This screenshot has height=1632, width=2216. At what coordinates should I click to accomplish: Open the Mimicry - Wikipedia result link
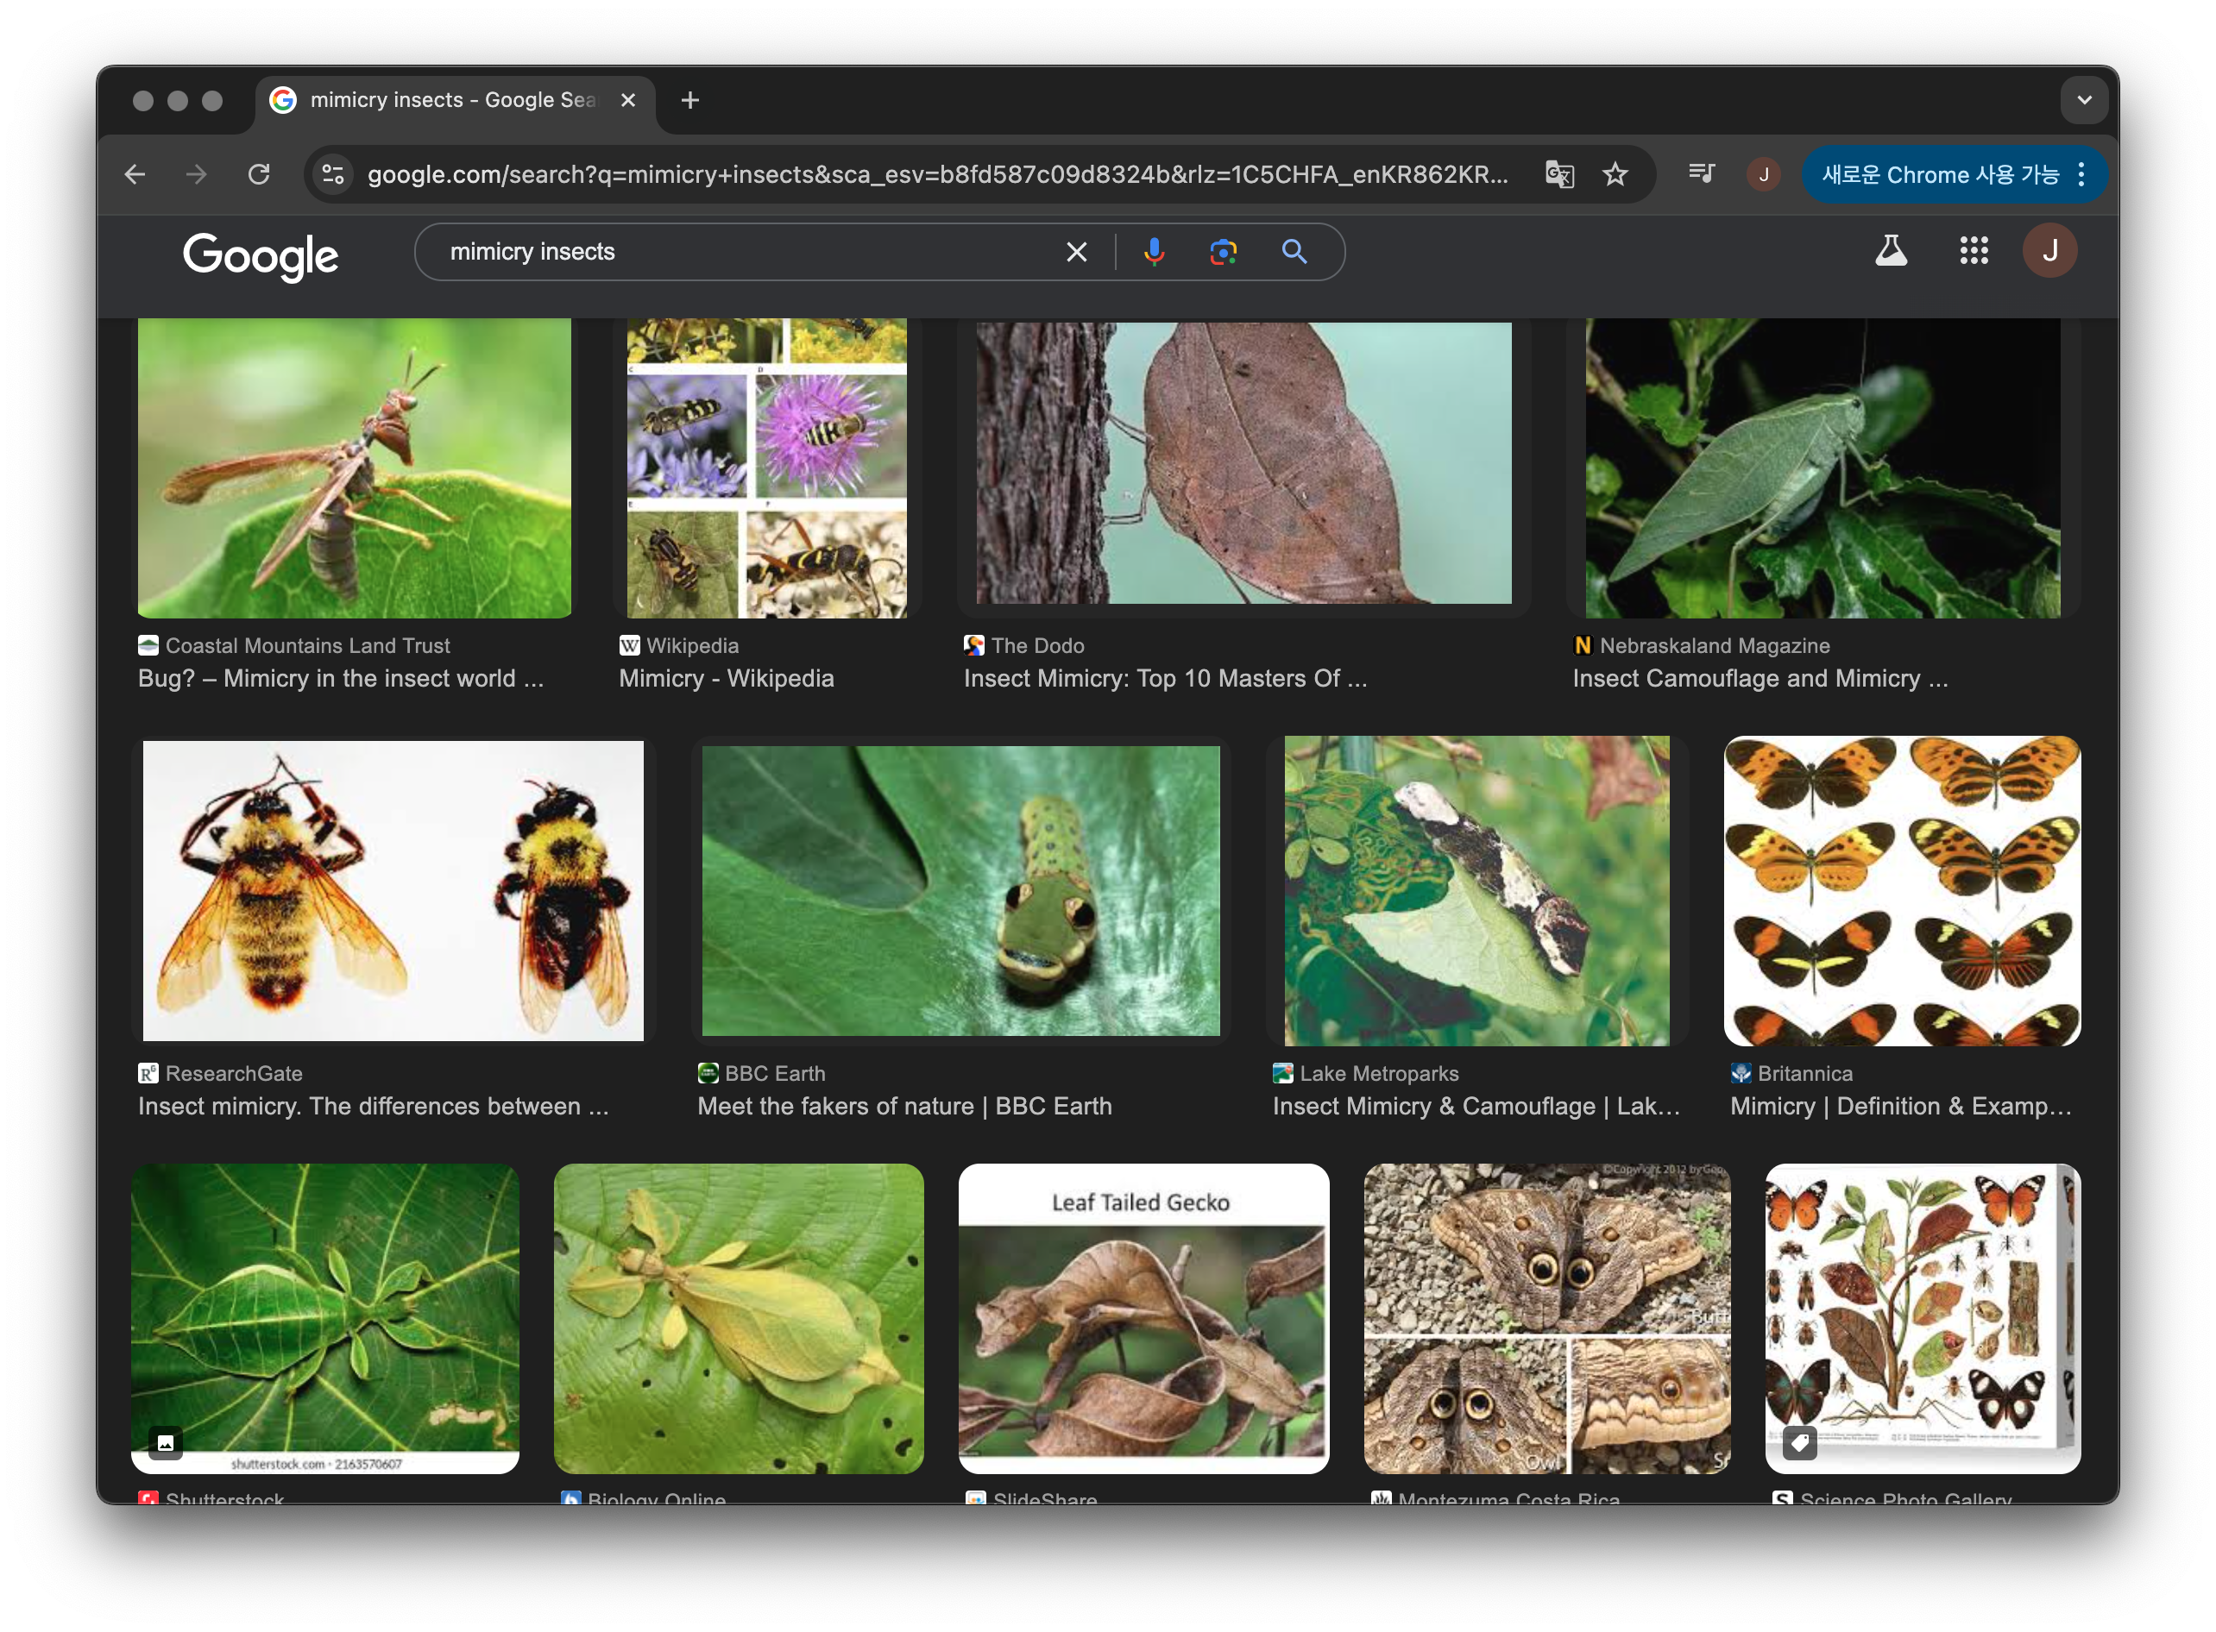coord(726,679)
